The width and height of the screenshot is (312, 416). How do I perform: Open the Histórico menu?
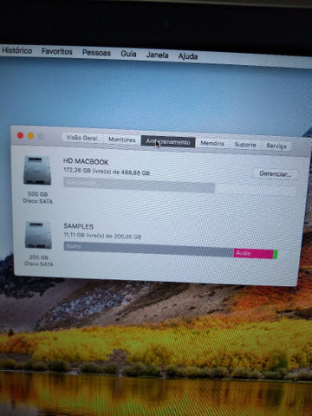(x=17, y=50)
